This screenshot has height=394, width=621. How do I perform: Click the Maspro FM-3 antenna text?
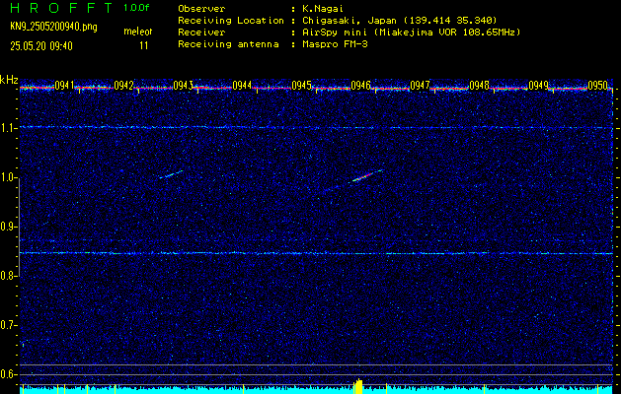tap(335, 44)
